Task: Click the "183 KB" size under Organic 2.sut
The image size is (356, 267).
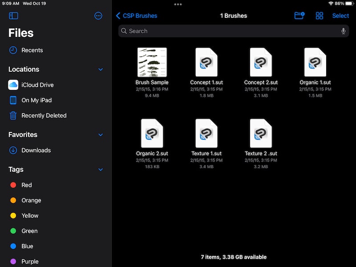Action: pos(152,166)
